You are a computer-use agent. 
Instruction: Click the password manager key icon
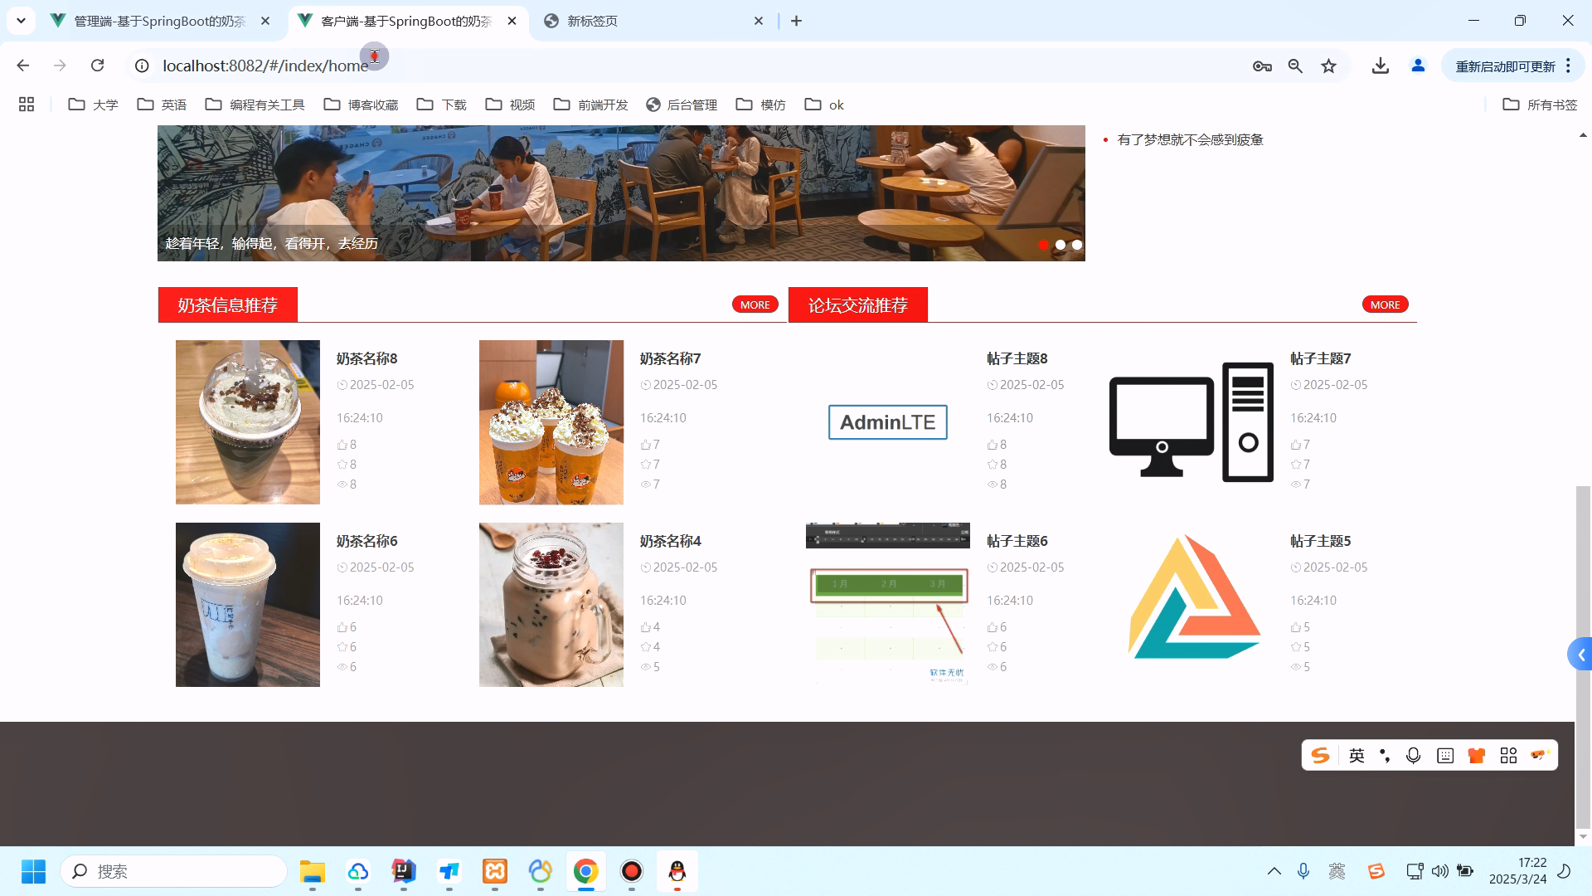point(1261,65)
